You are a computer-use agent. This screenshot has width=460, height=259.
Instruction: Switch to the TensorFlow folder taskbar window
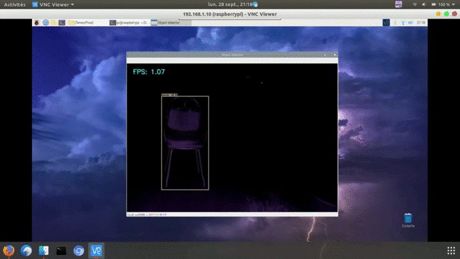[81, 23]
